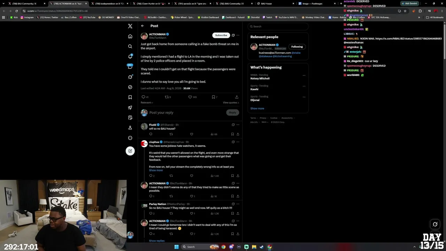Click the Following button for ACTIONMAN
Viewport: 446px width, 251px height.
pyautogui.click(x=297, y=47)
